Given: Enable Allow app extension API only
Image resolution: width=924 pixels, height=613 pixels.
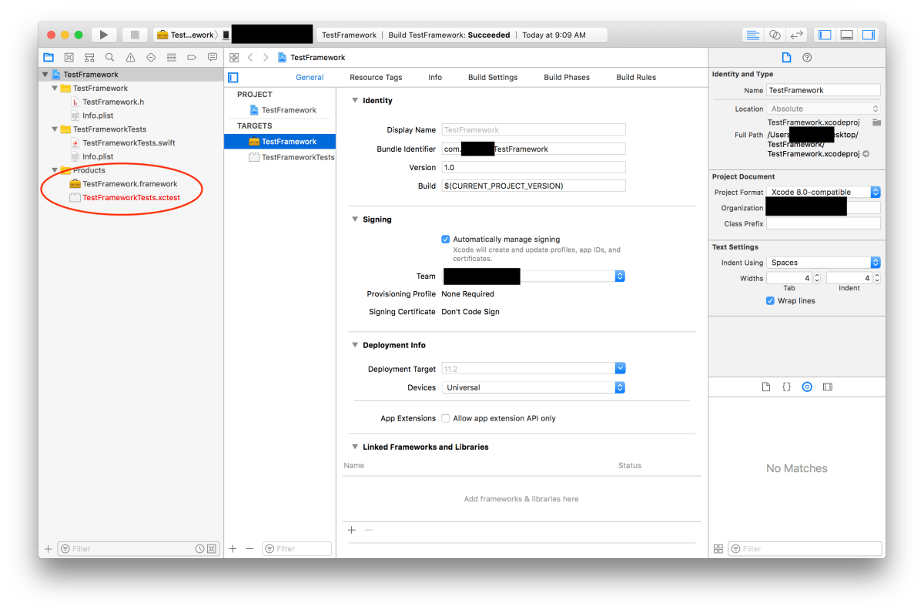Looking at the screenshot, I should pyautogui.click(x=446, y=418).
